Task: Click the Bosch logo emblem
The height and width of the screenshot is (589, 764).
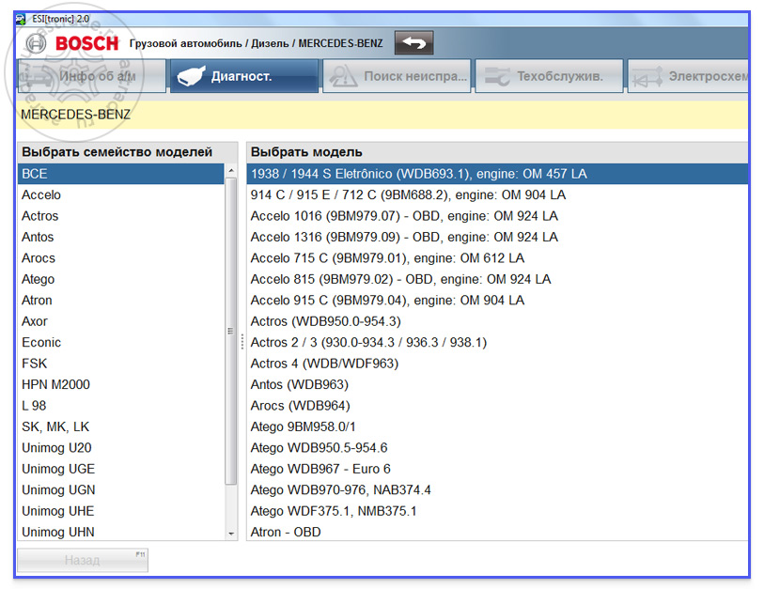Action: (x=36, y=43)
